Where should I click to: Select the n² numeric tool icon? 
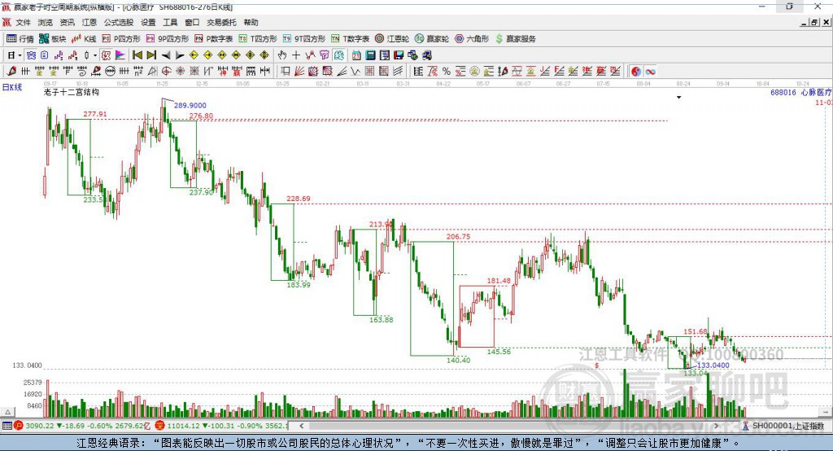click(138, 72)
